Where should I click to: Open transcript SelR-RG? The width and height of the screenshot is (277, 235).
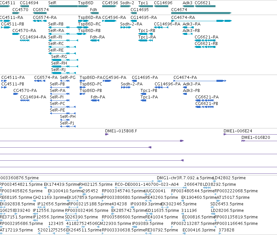(65, 60)
